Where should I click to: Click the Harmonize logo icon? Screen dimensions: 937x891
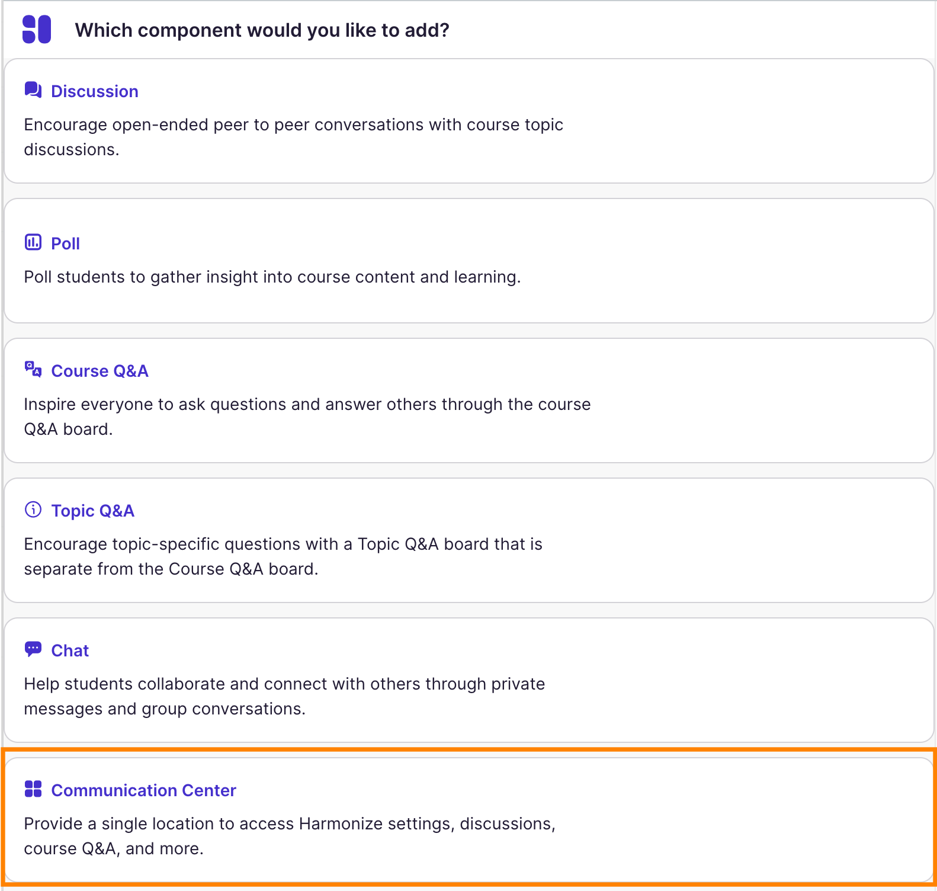pyautogui.click(x=37, y=30)
